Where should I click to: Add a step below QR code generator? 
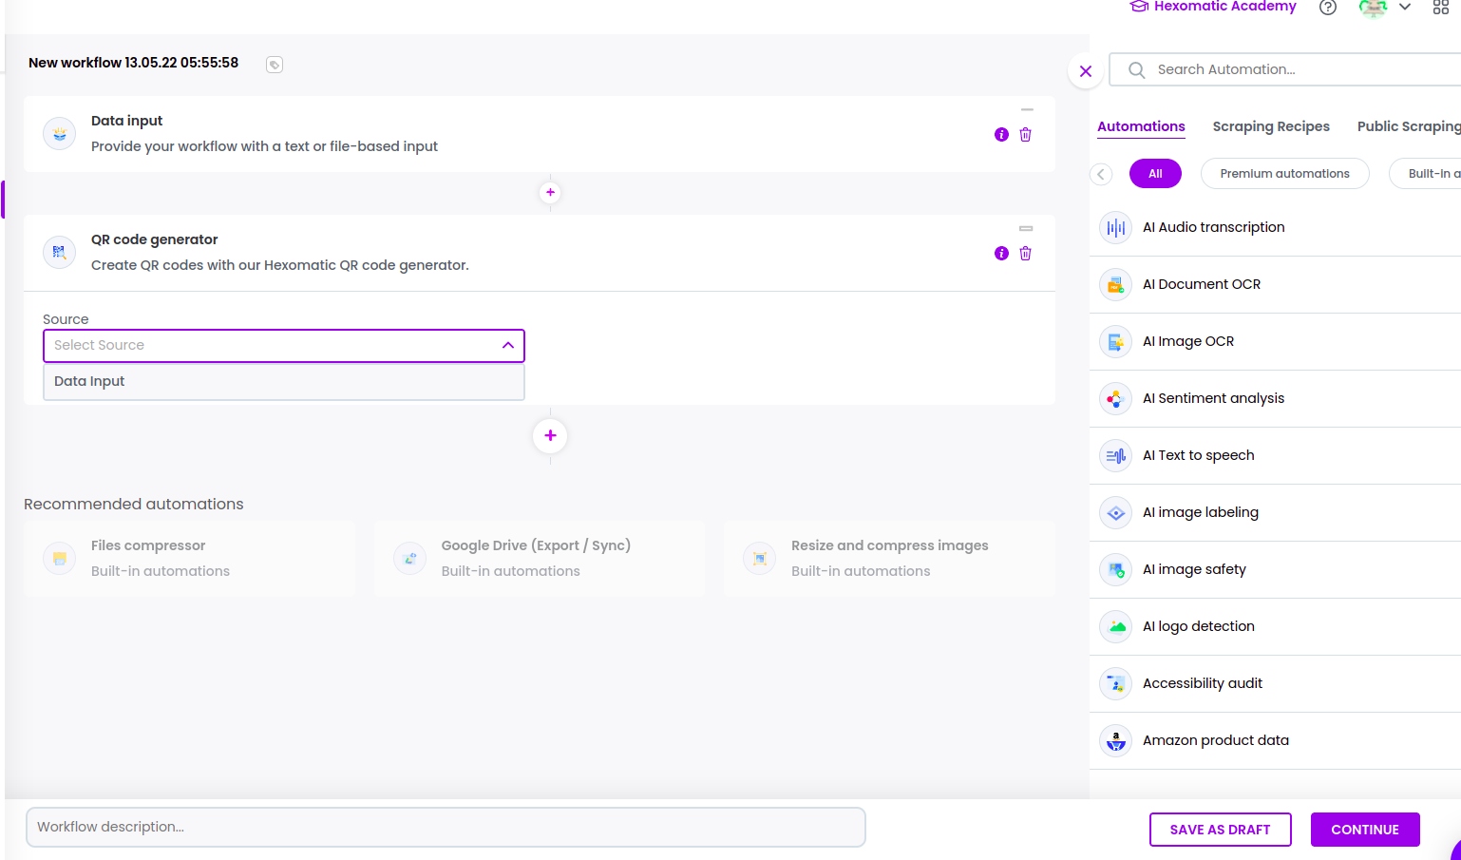click(550, 435)
